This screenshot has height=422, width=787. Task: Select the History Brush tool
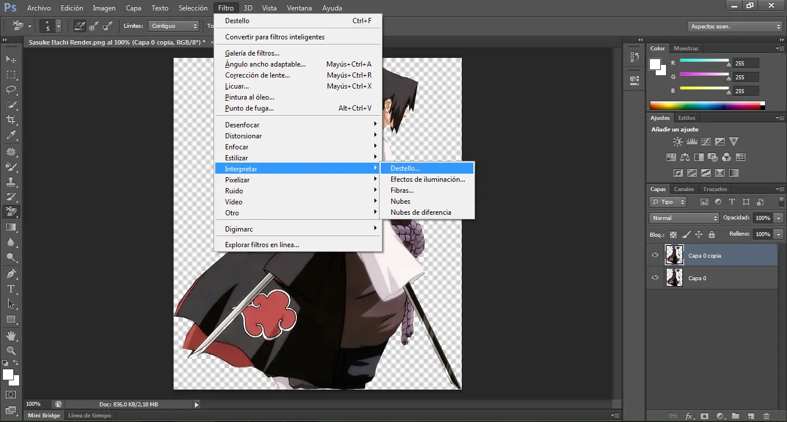(10, 197)
